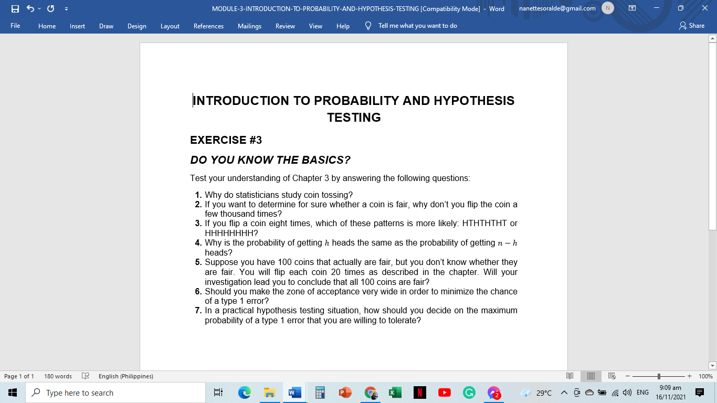The height and width of the screenshot is (403, 717).
Task: Open Customize Quick Access Toolbar menu
Action: pos(66,8)
